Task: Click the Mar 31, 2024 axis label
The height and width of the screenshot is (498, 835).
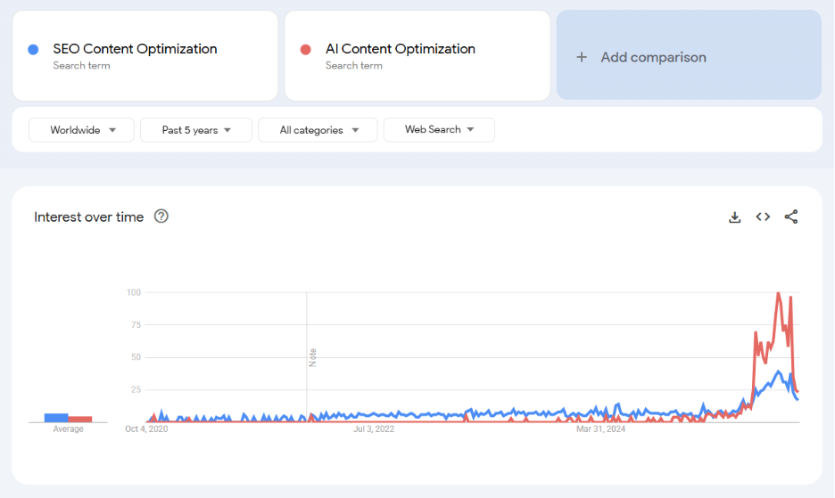Action: [600, 429]
